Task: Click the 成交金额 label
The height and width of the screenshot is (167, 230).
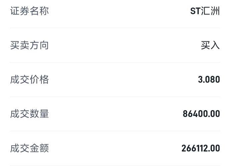Action: (x=29, y=148)
